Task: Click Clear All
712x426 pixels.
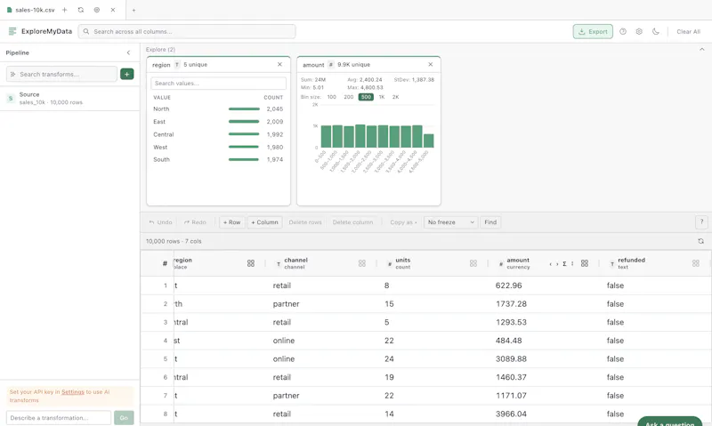Action: tap(688, 31)
